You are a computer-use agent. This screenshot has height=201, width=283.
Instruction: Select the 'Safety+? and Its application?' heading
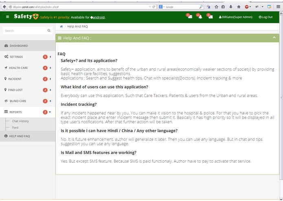pyautogui.click(x=89, y=61)
